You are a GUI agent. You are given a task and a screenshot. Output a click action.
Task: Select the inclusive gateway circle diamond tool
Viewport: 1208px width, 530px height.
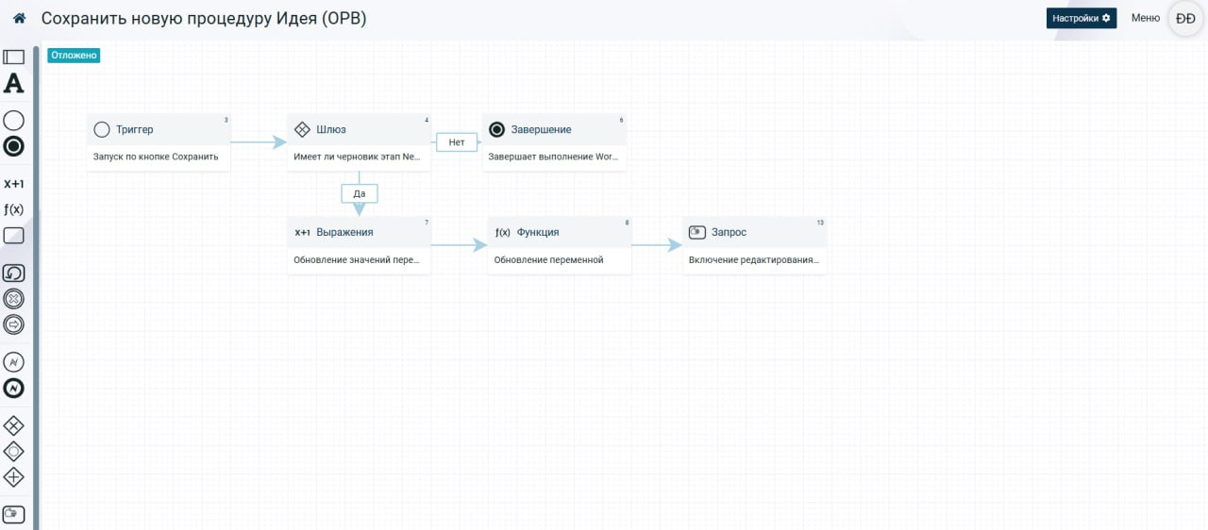[x=14, y=451]
